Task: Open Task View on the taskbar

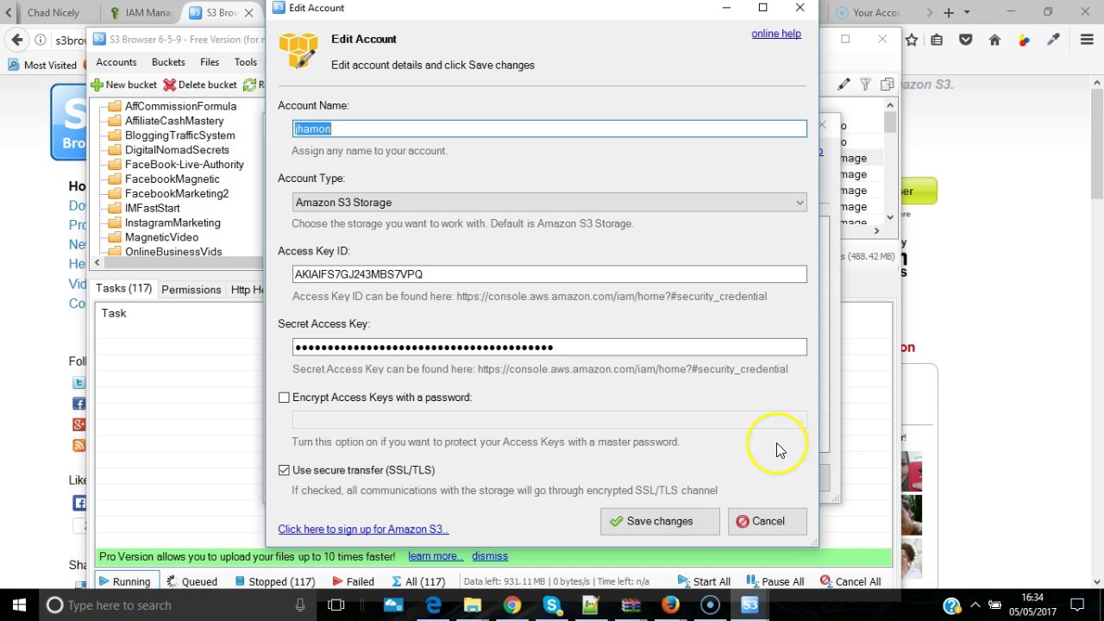Action: click(x=336, y=605)
